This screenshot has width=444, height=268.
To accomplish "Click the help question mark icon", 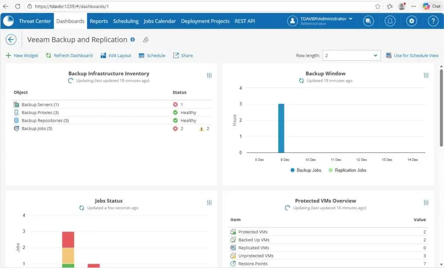I will (x=433, y=21).
